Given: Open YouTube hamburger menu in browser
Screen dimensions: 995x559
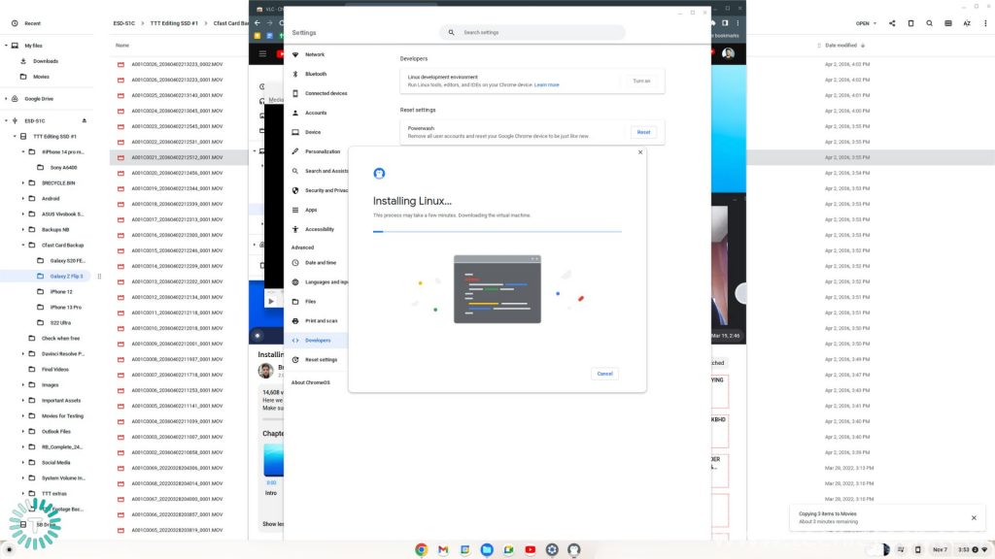Looking at the screenshot, I should [262, 54].
